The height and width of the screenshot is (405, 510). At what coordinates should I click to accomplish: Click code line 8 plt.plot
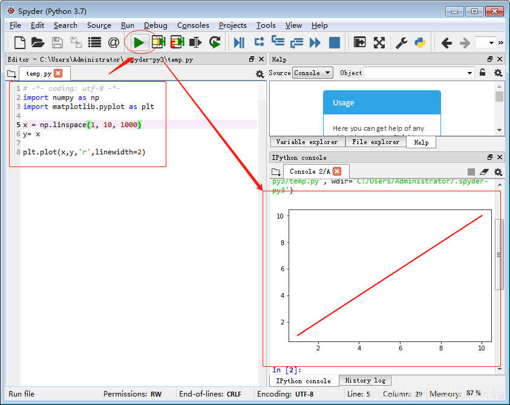[x=84, y=152]
